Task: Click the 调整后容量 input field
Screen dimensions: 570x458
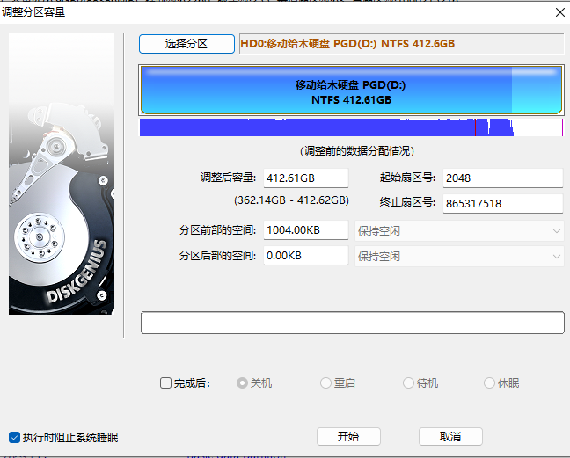Action: click(306, 178)
